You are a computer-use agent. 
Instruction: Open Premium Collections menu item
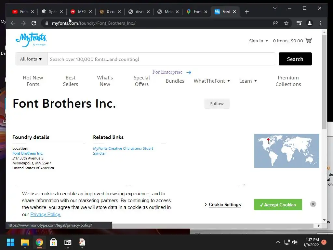[x=288, y=81]
